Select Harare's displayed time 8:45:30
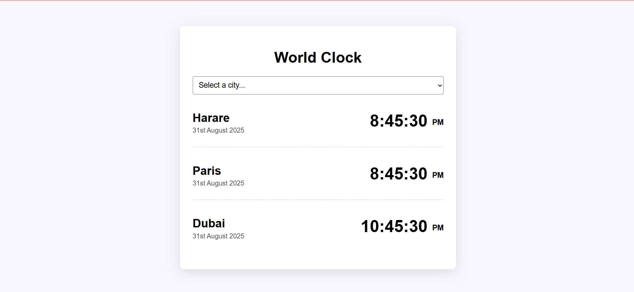This screenshot has height=292, width=634. (x=398, y=121)
